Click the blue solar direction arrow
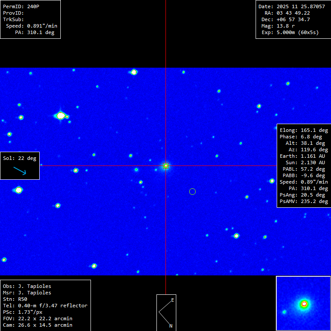Screen dimensions: 331x331 [20, 171]
